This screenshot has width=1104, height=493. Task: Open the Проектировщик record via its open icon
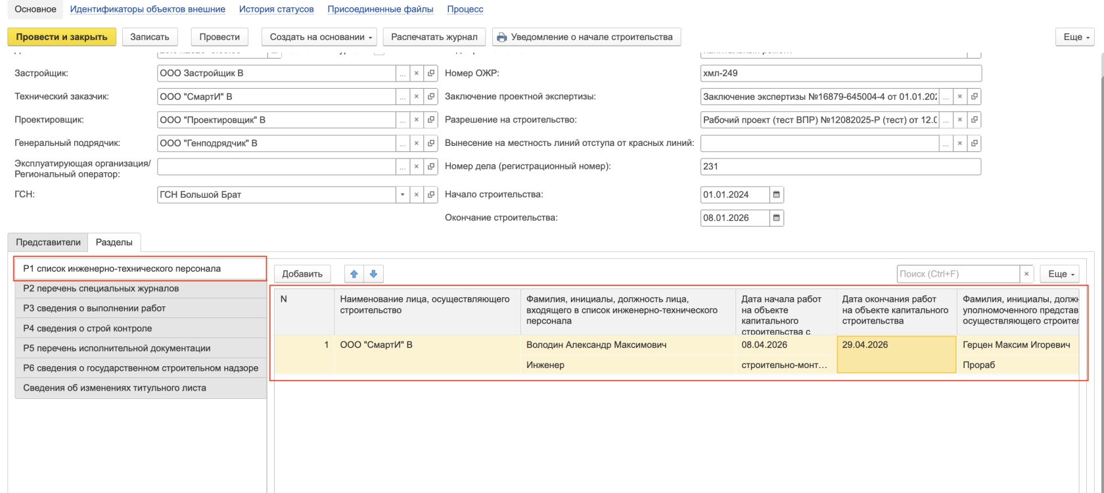[x=431, y=120]
